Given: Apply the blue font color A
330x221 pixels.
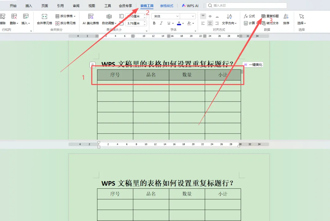Looking at the screenshot, I should 179,23.
